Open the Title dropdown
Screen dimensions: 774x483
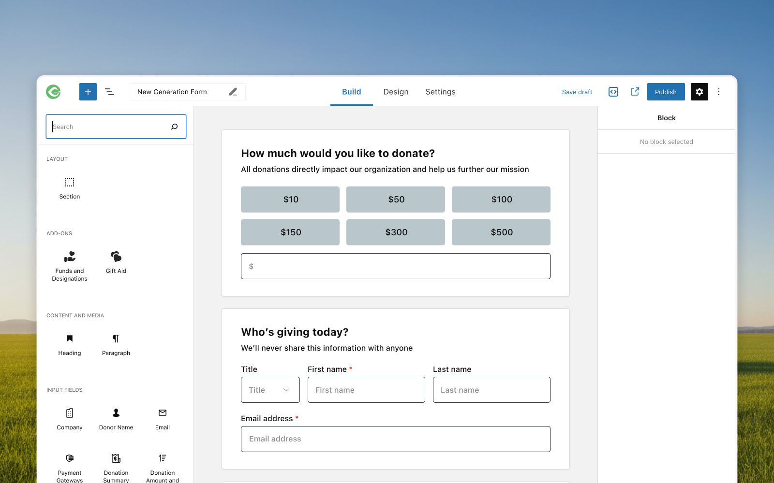[270, 390]
